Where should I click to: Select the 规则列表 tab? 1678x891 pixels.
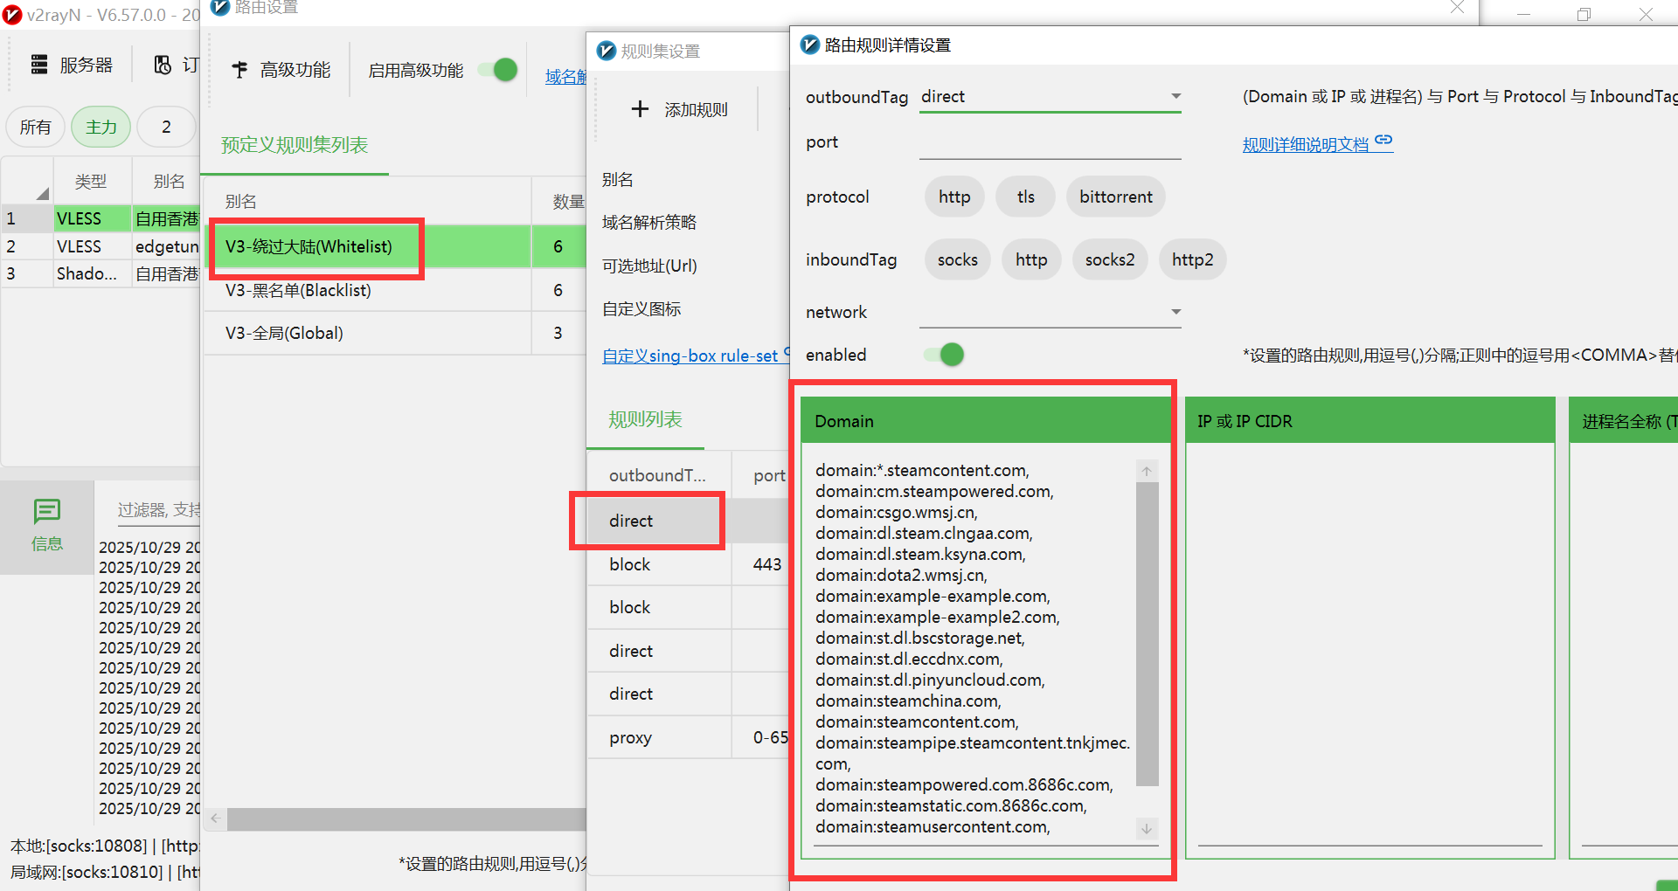point(645,419)
